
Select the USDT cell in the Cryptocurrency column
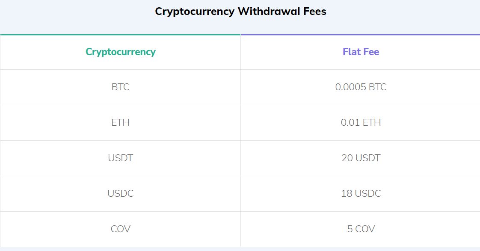coord(120,158)
